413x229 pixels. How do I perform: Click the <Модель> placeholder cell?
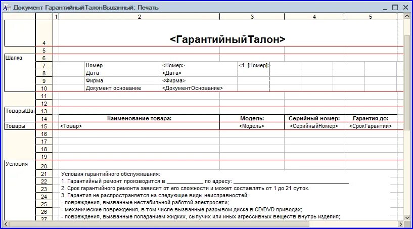tap(252, 126)
